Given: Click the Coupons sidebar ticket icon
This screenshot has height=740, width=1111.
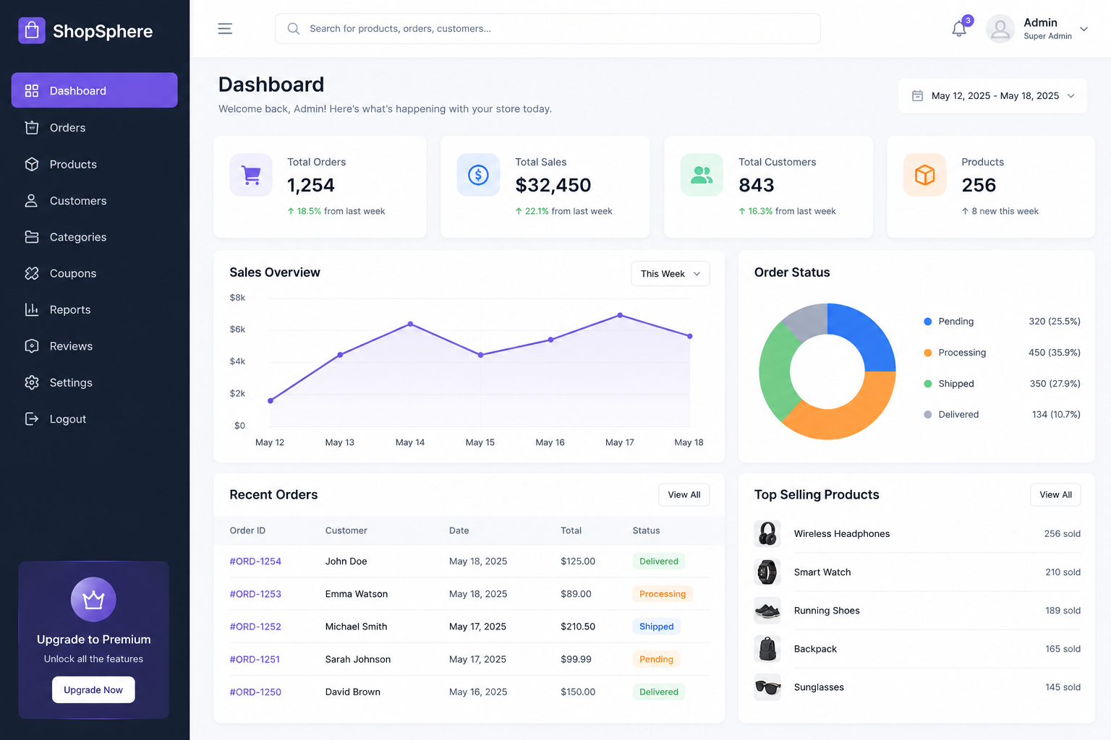Looking at the screenshot, I should pos(32,273).
